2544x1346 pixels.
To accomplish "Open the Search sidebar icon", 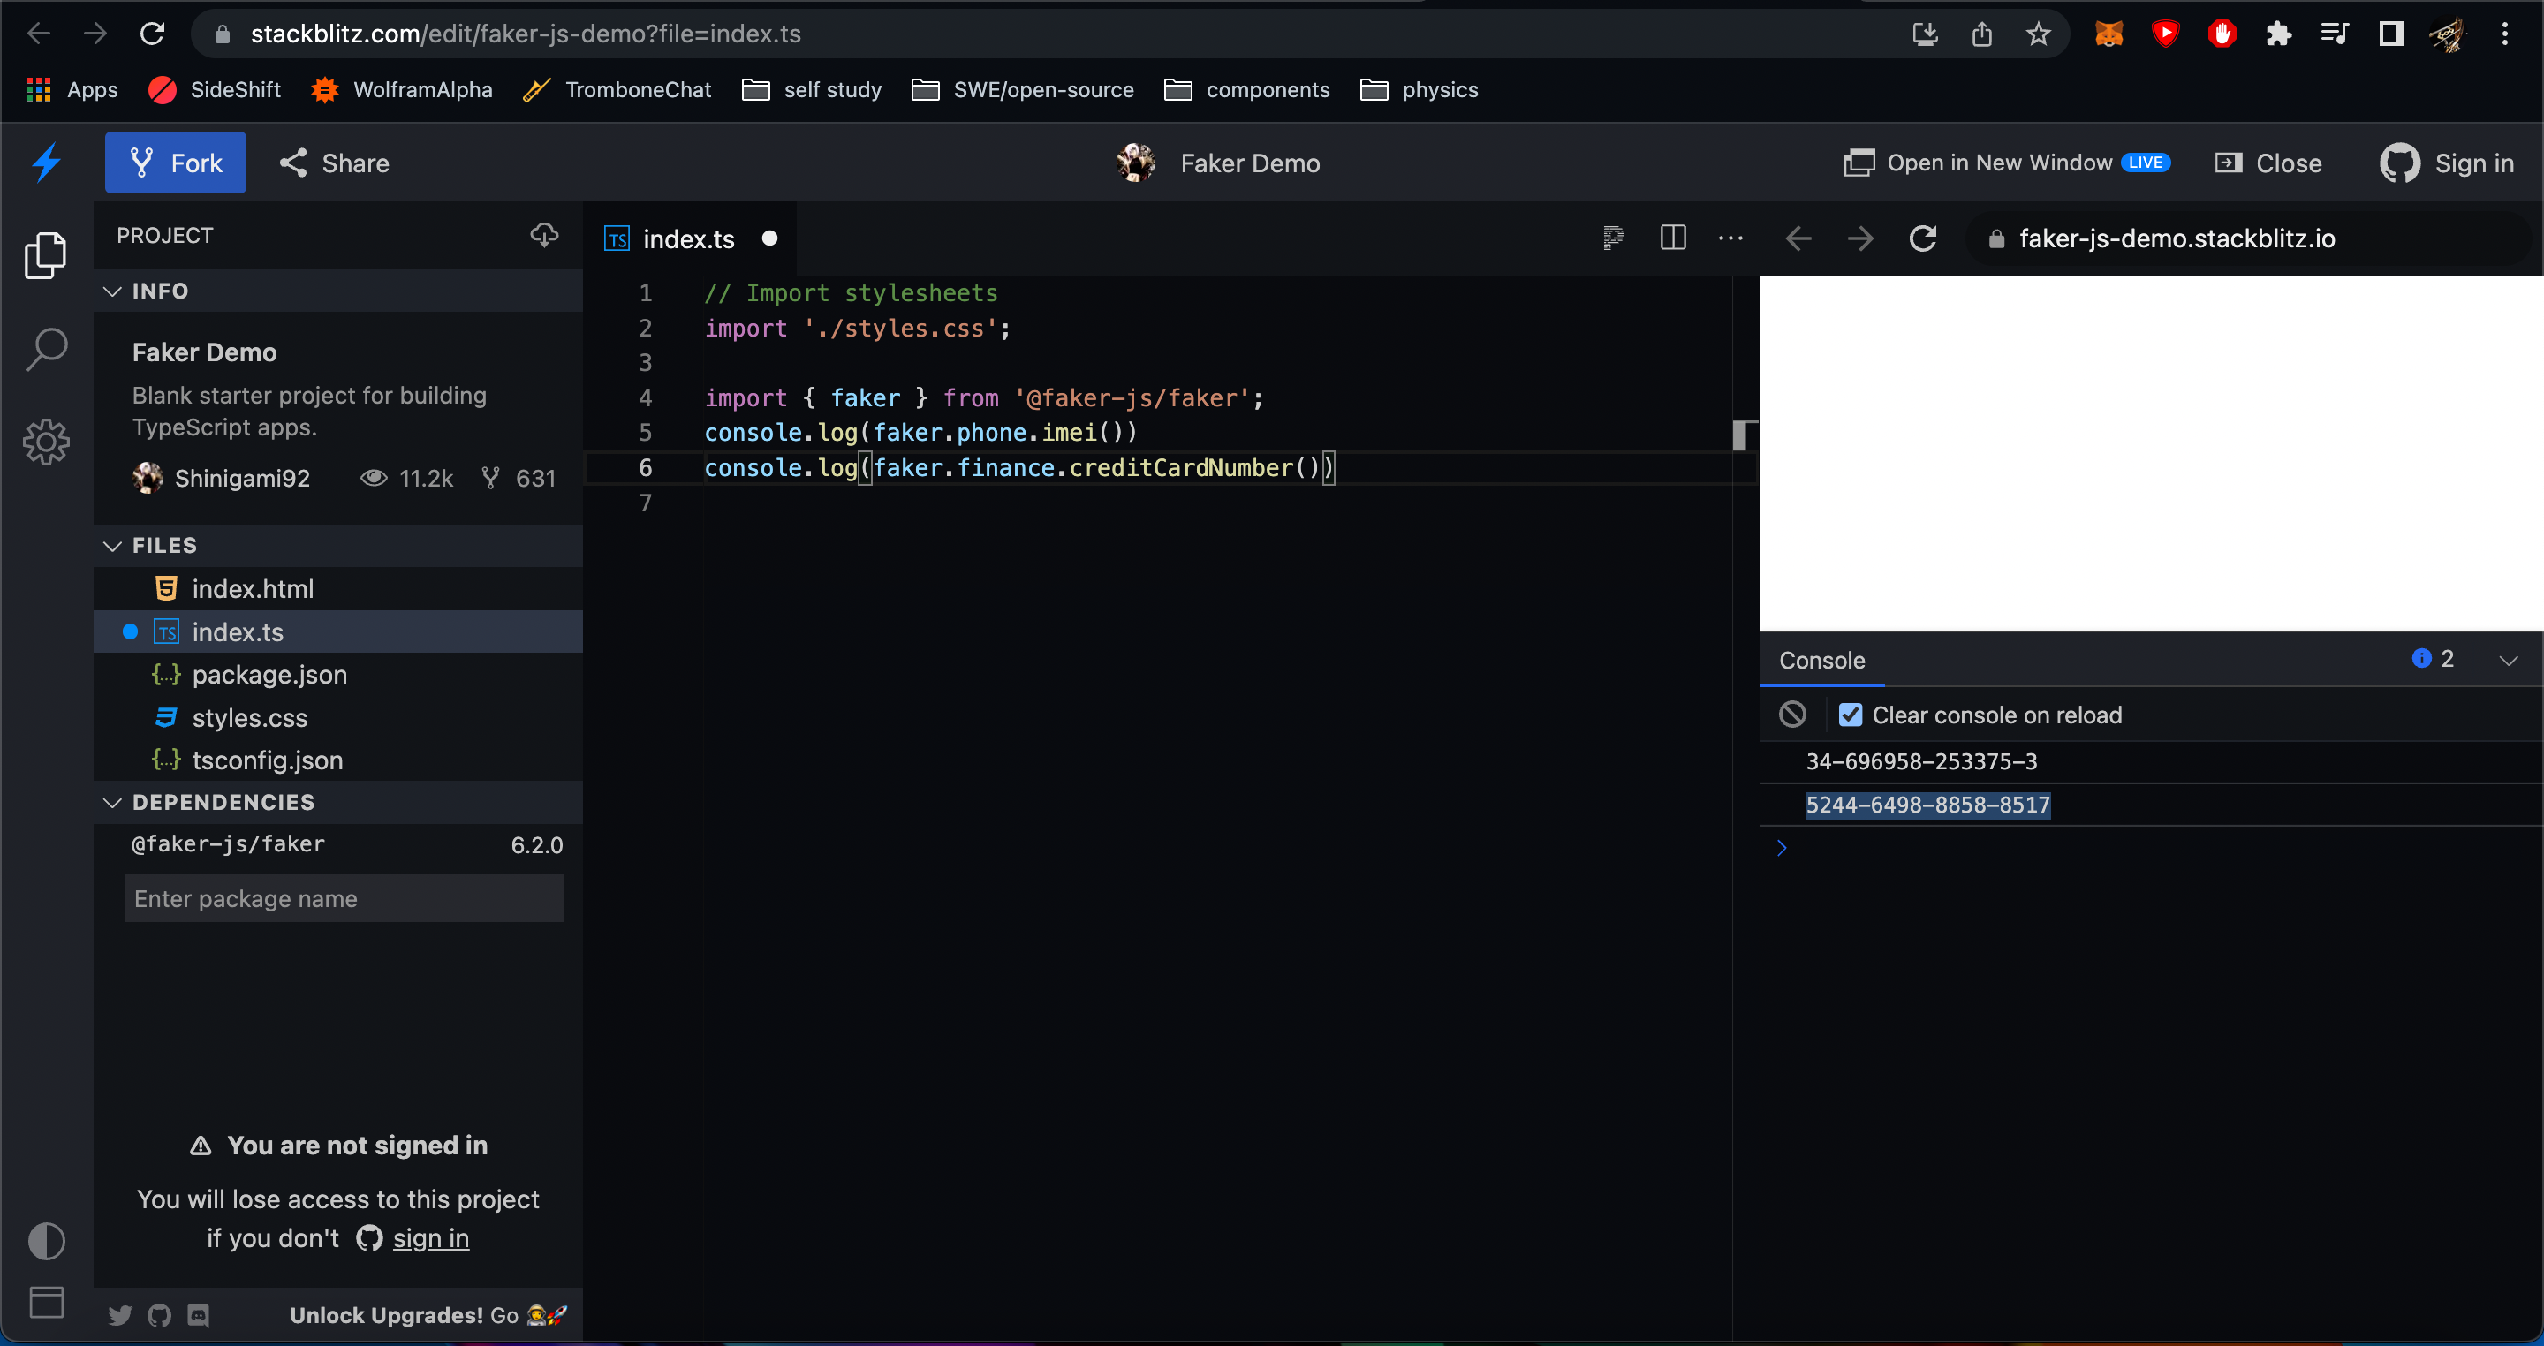I will (45, 350).
